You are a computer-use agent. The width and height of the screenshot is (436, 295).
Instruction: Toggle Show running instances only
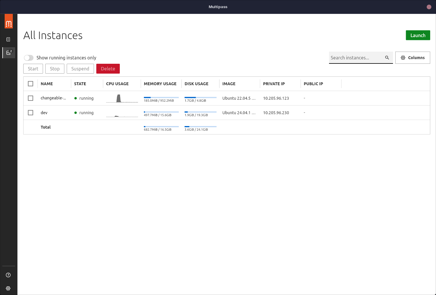29,58
